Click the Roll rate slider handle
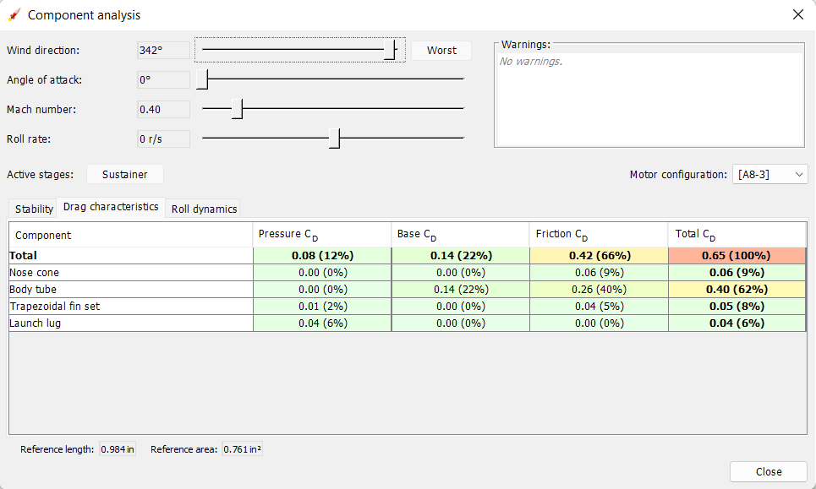Screen dimensions: 816x489 pyautogui.click(x=335, y=139)
